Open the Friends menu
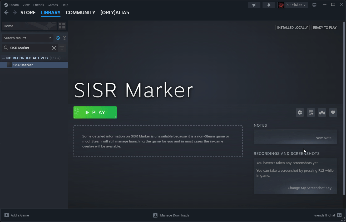346x222 pixels. pos(38,5)
